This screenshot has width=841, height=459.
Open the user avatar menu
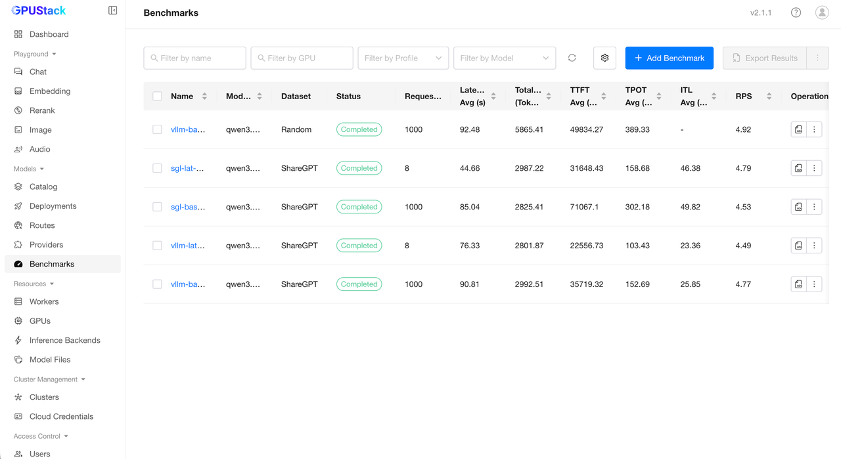point(822,12)
